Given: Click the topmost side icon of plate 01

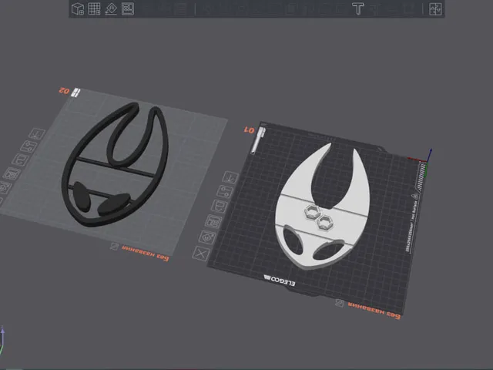Looking at the screenshot, I should [x=230, y=178].
